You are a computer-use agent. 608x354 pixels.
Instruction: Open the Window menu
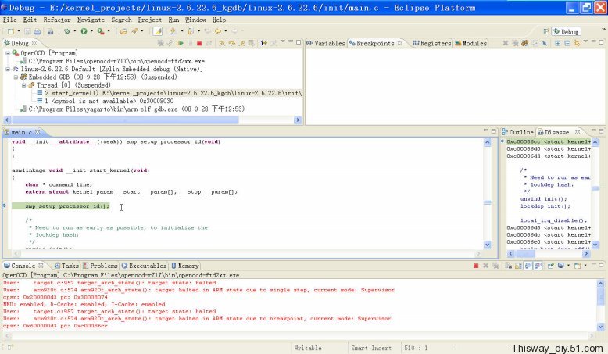click(x=195, y=20)
